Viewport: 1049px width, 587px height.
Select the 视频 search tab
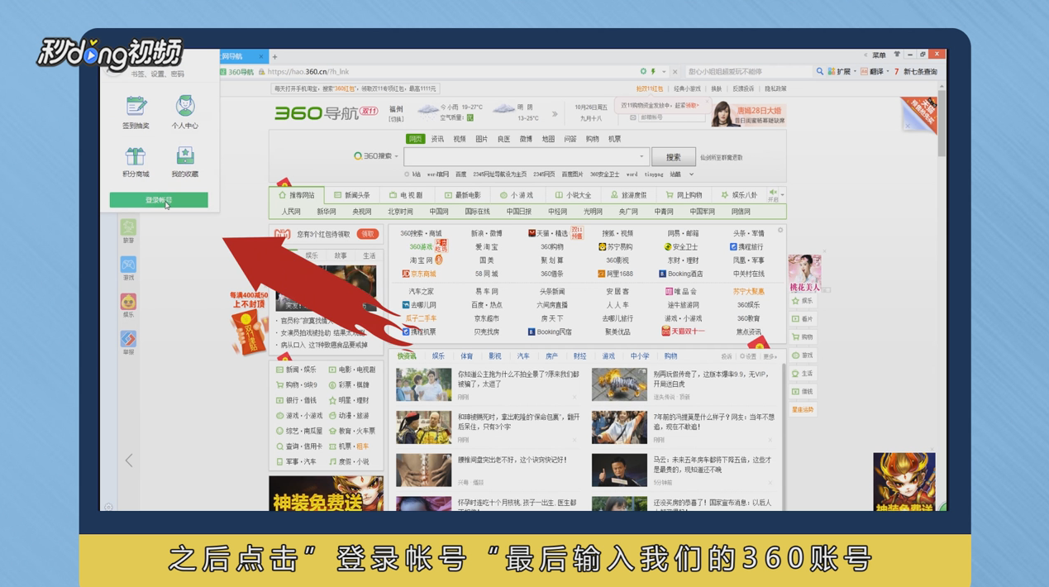tap(460, 139)
